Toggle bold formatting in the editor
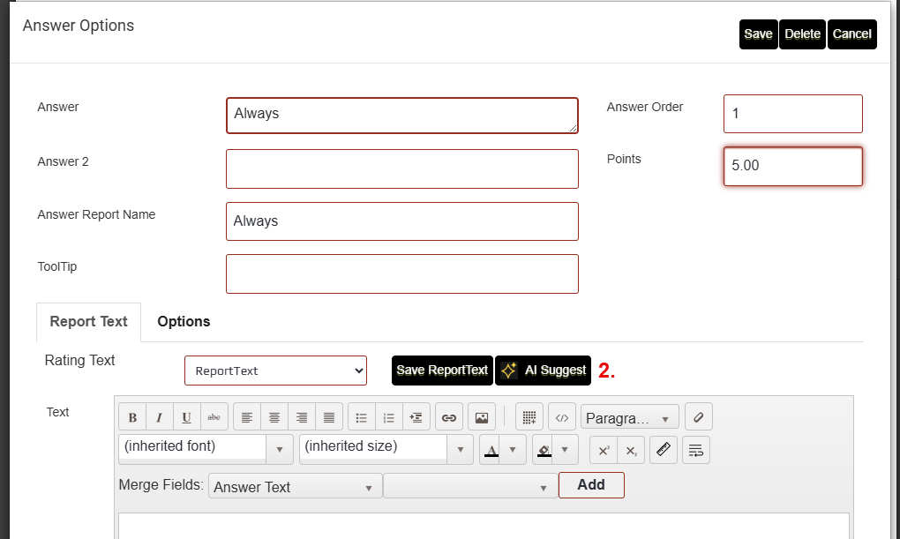900x539 pixels. tap(132, 417)
